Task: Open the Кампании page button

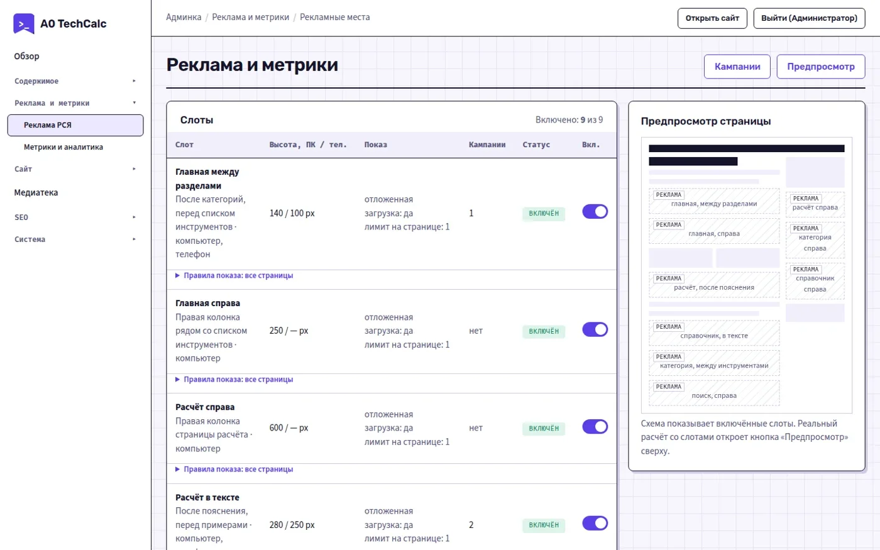Action: [x=737, y=67]
